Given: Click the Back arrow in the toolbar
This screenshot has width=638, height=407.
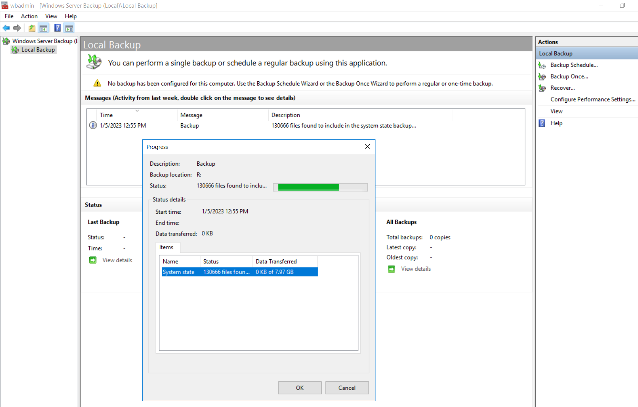Looking at the screenshot, I should (6, 28).
